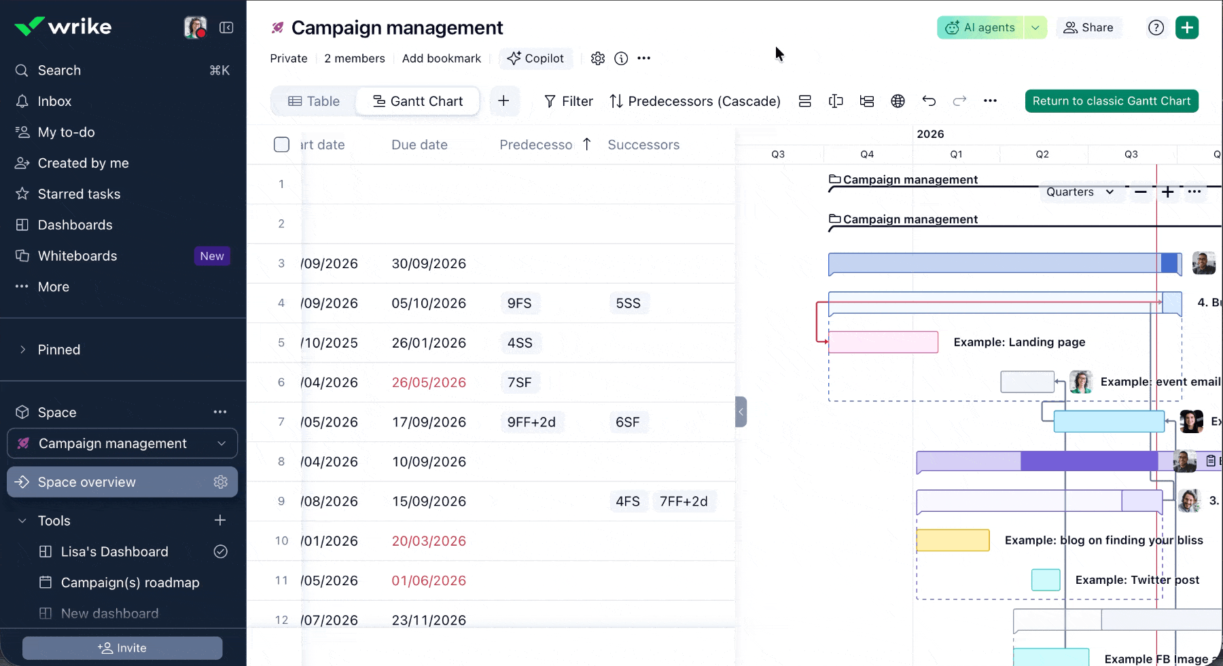Open the space info icon
Screen dimensions: 1223x666
pos(621,58)
